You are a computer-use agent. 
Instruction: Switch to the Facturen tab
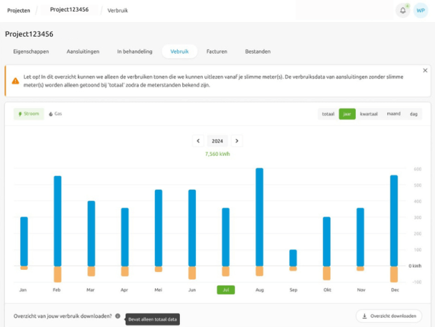217,52
